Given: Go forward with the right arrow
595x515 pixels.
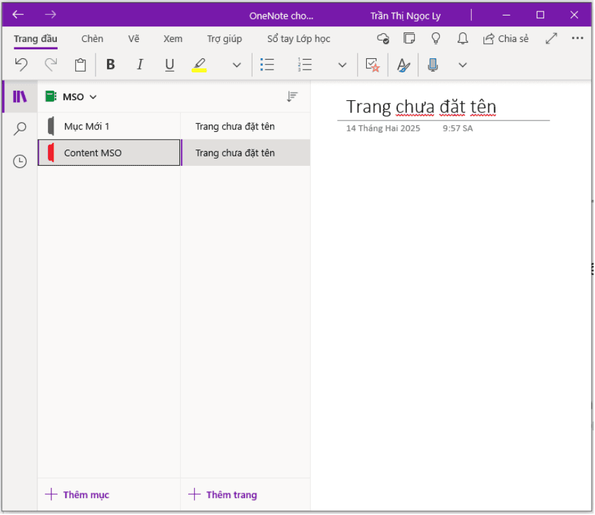Looking at the screenshot, I should point(51,15).
